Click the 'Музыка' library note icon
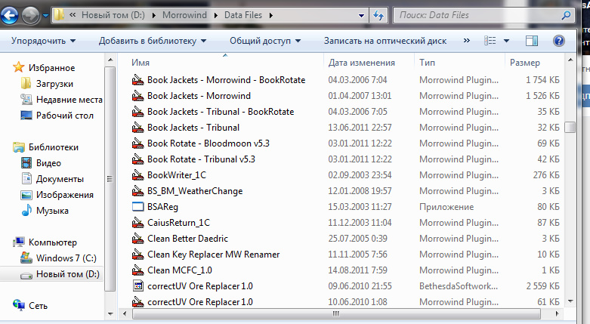The height and width of the screenshot is (324, 590). pyautogui.click(x=26, y=210)
